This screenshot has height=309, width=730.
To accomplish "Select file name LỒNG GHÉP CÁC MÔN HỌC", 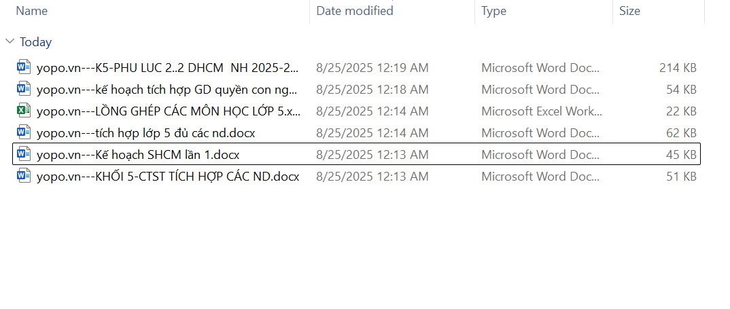I will pyautogui.click(x=169, y=111).
